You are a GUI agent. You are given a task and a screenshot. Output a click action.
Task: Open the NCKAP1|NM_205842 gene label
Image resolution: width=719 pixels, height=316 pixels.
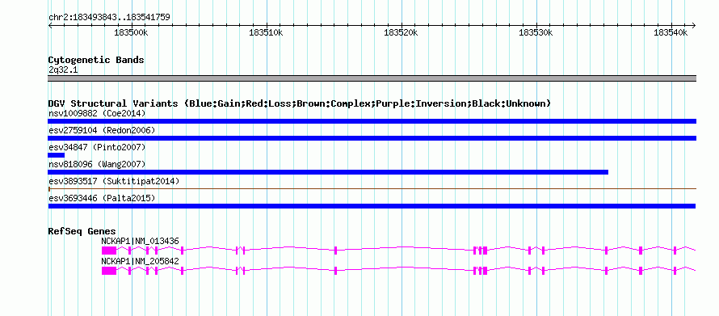(141, 261)
